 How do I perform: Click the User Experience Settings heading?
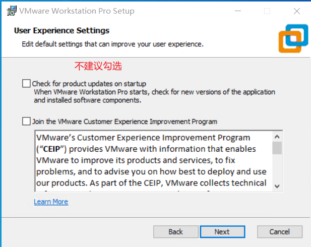click(61, 31)
